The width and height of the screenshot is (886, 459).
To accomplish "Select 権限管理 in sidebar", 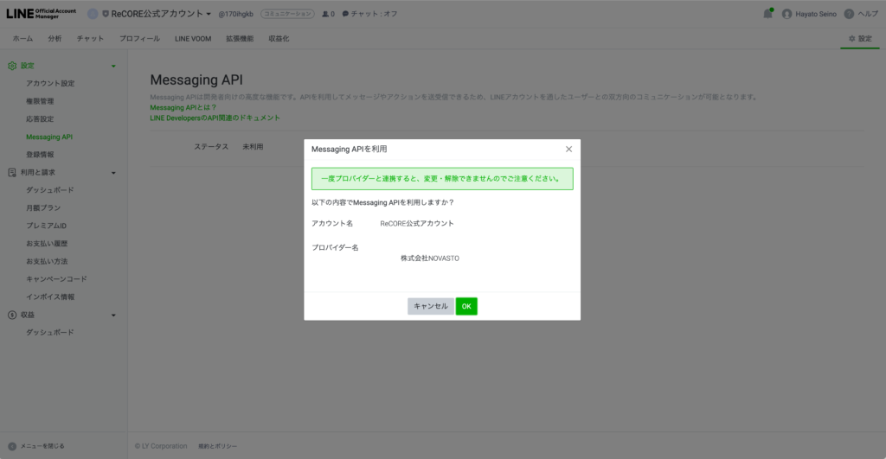I will click(x=40, y=101).
